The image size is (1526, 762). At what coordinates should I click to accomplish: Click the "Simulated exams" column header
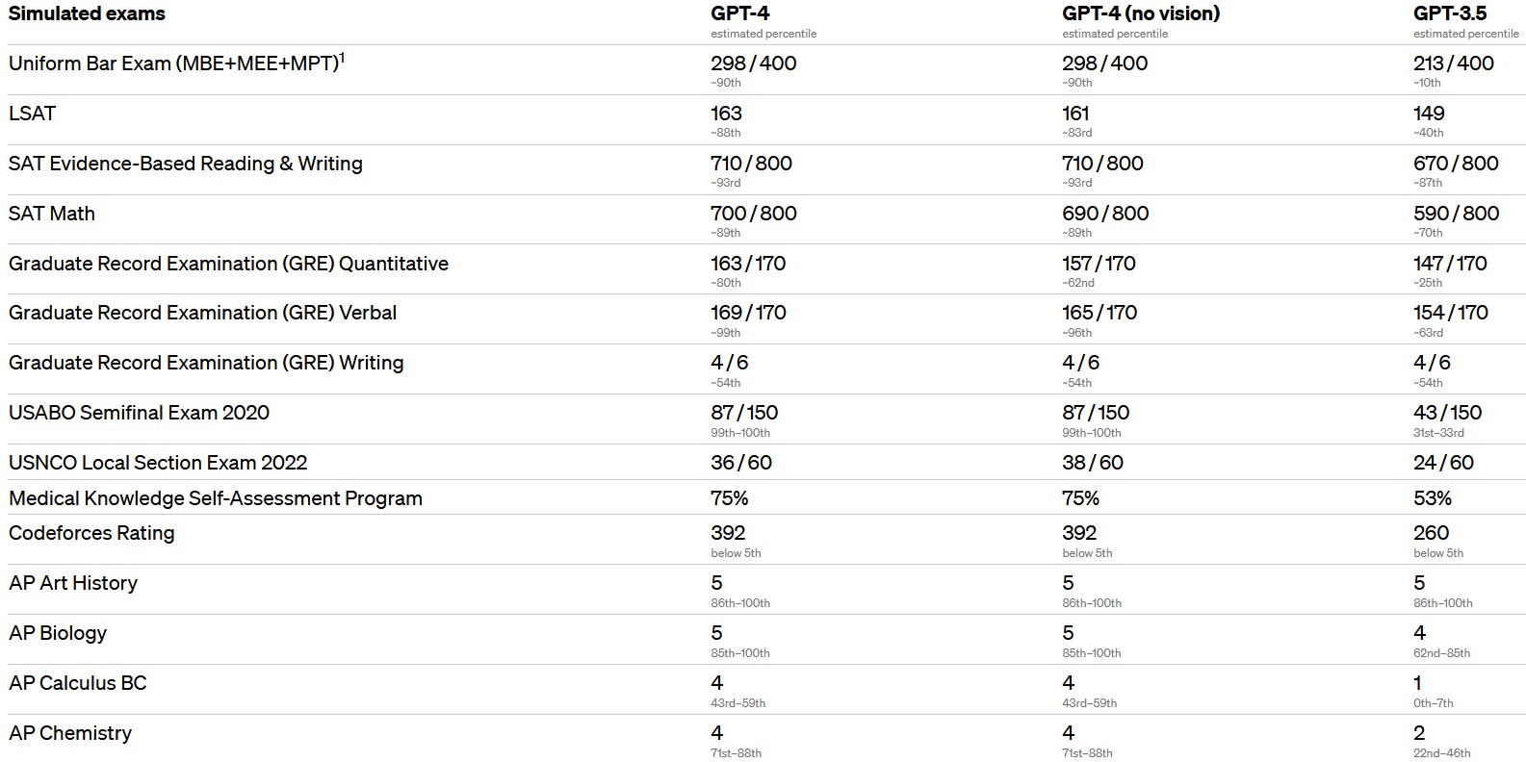click(x=87, y=14)
